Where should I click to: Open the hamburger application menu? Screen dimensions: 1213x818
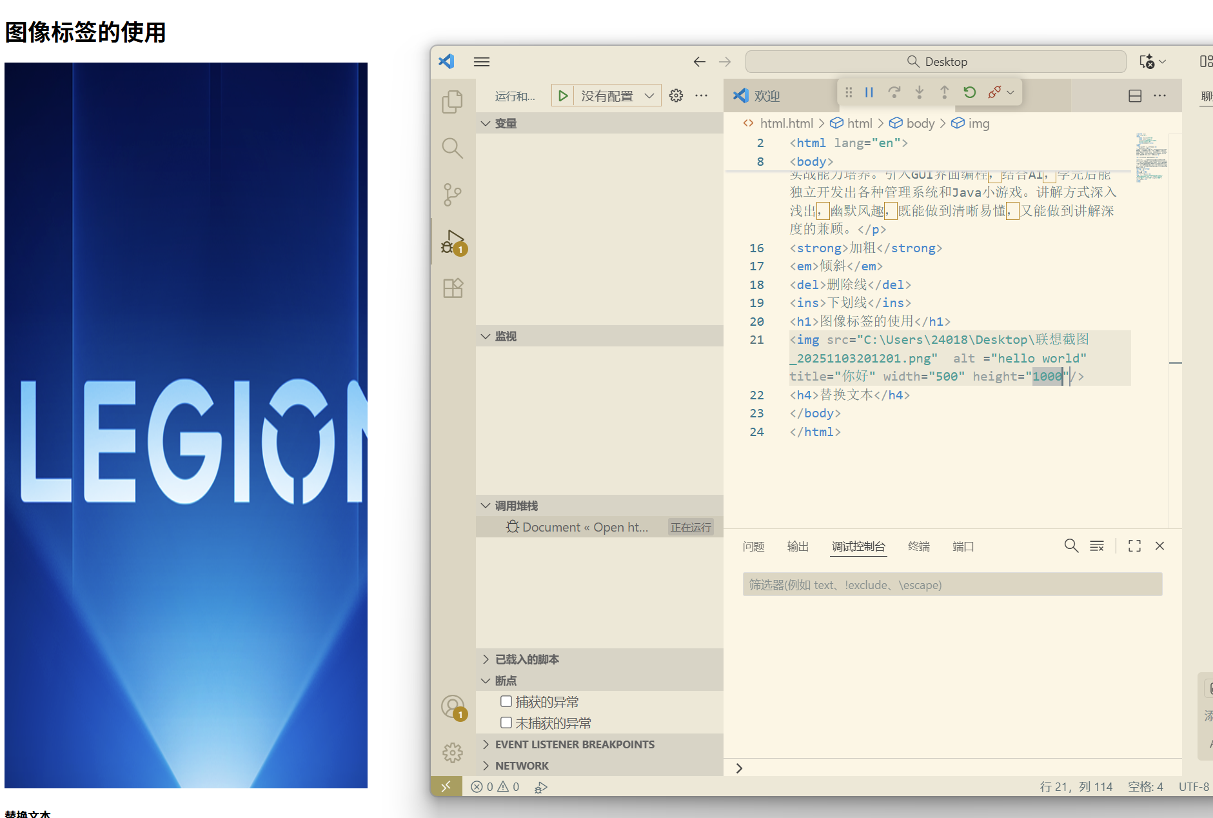tap(482, 62)
